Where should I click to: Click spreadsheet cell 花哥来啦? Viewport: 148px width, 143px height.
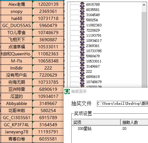(x=16, y=110)
